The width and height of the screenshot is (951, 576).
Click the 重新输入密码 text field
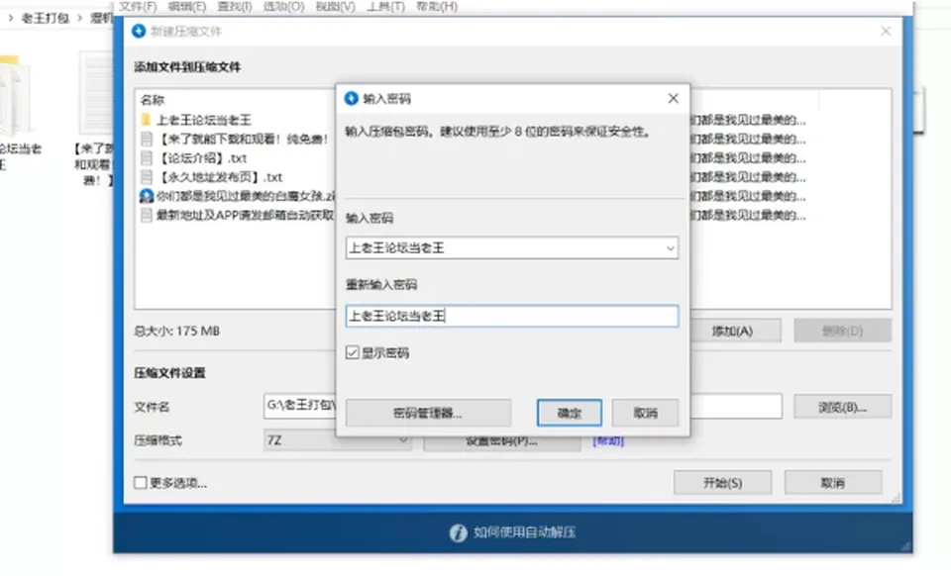click(512, 316)
